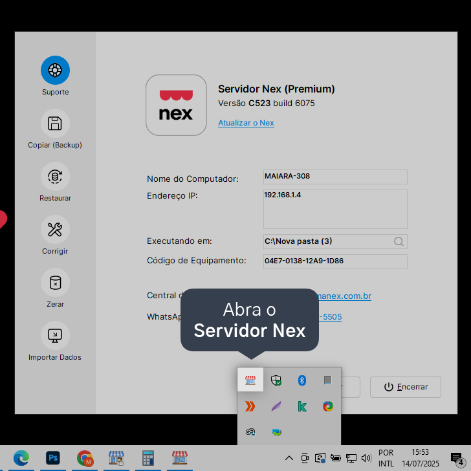Open Chrome from taskbar
The image size is (471, 471).
85,458
